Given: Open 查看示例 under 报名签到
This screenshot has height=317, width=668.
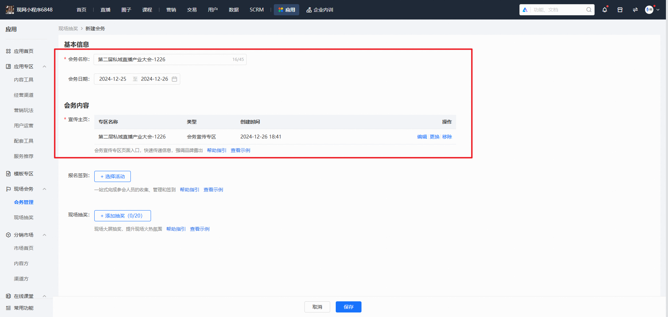Looking at the screenshot, I should pos(213,190).
